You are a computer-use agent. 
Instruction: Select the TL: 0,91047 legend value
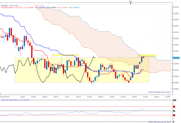(x=29, y=7)
